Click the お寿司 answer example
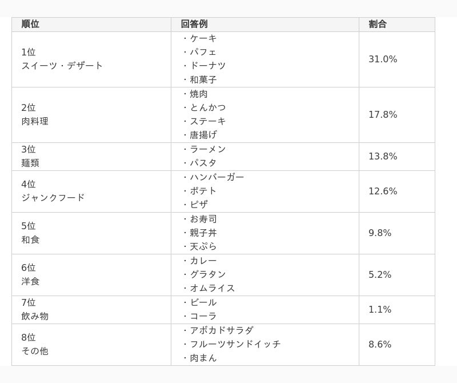 203,219
